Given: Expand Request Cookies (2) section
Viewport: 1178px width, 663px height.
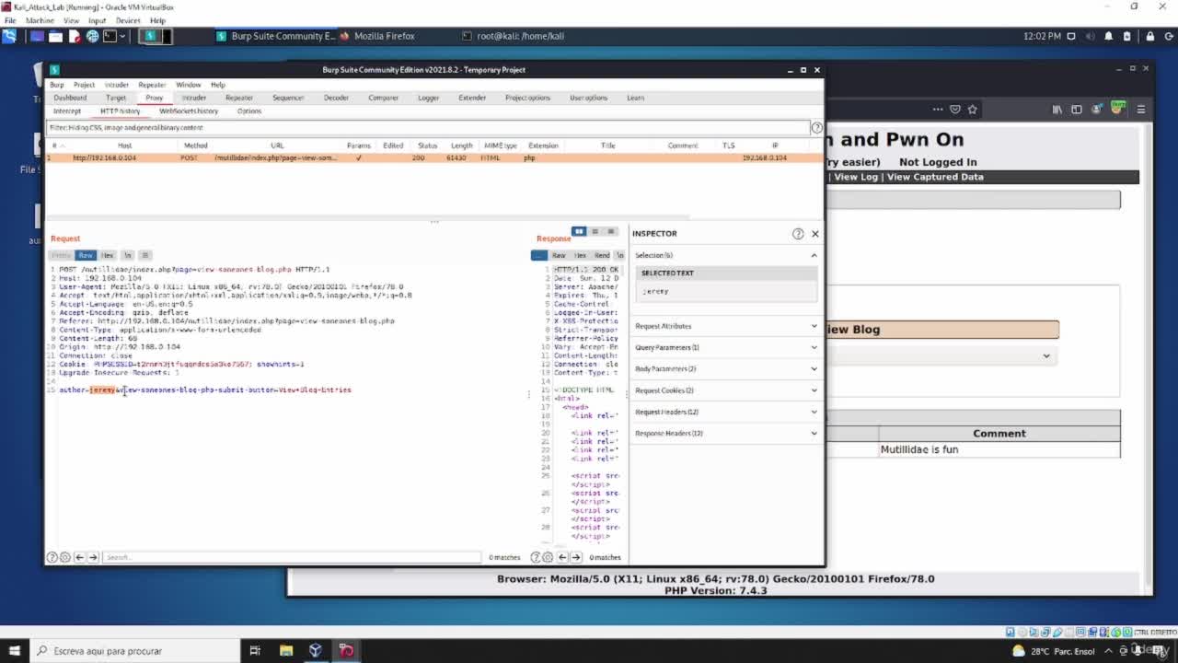Looking at the screenshot, I should point(814,390).
